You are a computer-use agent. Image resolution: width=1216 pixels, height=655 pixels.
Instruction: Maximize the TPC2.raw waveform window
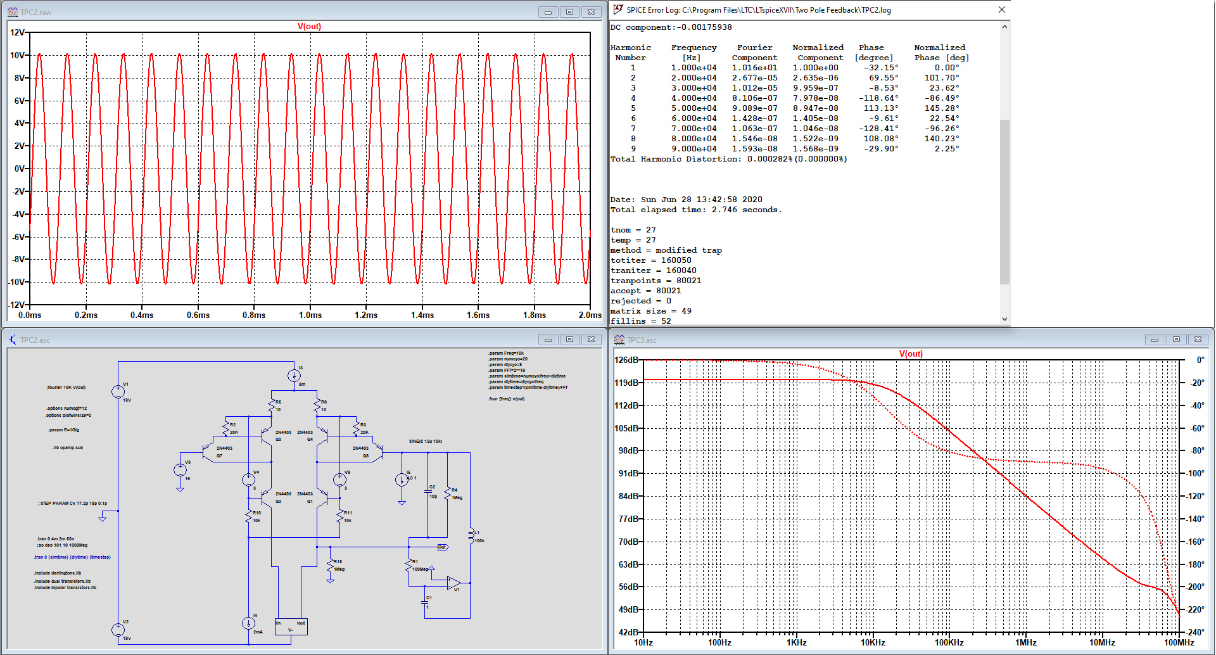(x=569, y=12)
